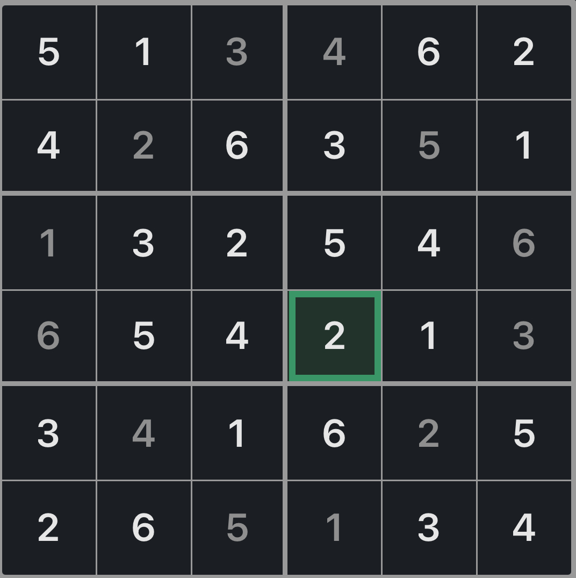The height and width of the screenshot is (578, 576).
Task: Select the gray 1 in the bottom row
Action: pyautogui.click(x=334, y=527)
